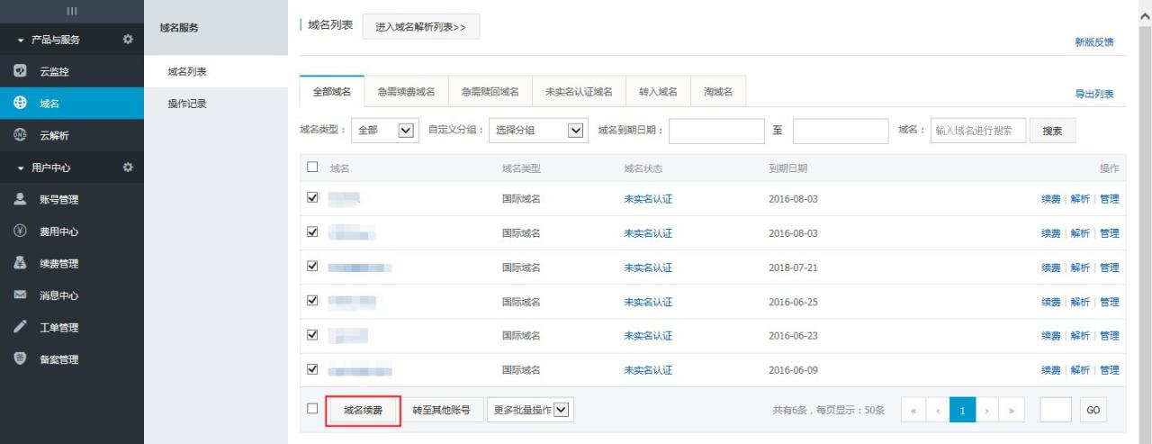Switch to the 淘域名 tab
The height and width of the screenshot is (444, 1152).
coord(718,92)
